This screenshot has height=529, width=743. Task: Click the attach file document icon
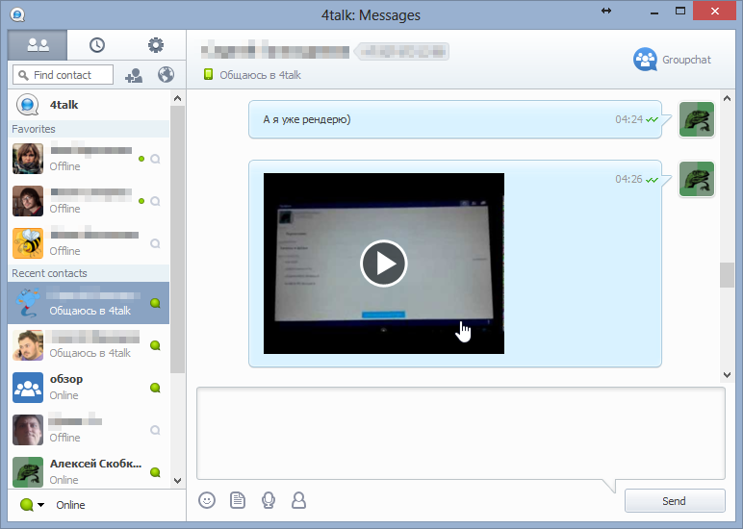point(238,500)
